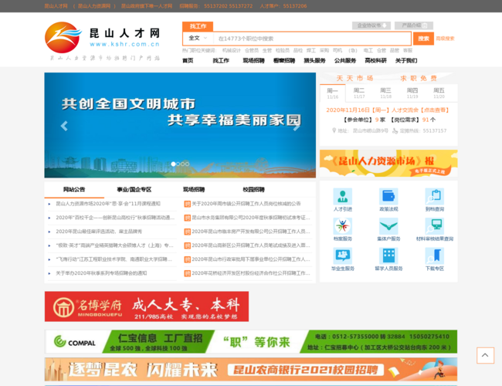Screen dimensions: 502x386
Task: Select the second carousel indicator dot
Action: (x=178, y=164)
